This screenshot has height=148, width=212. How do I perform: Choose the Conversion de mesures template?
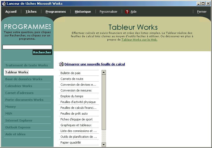click(79, 90)
